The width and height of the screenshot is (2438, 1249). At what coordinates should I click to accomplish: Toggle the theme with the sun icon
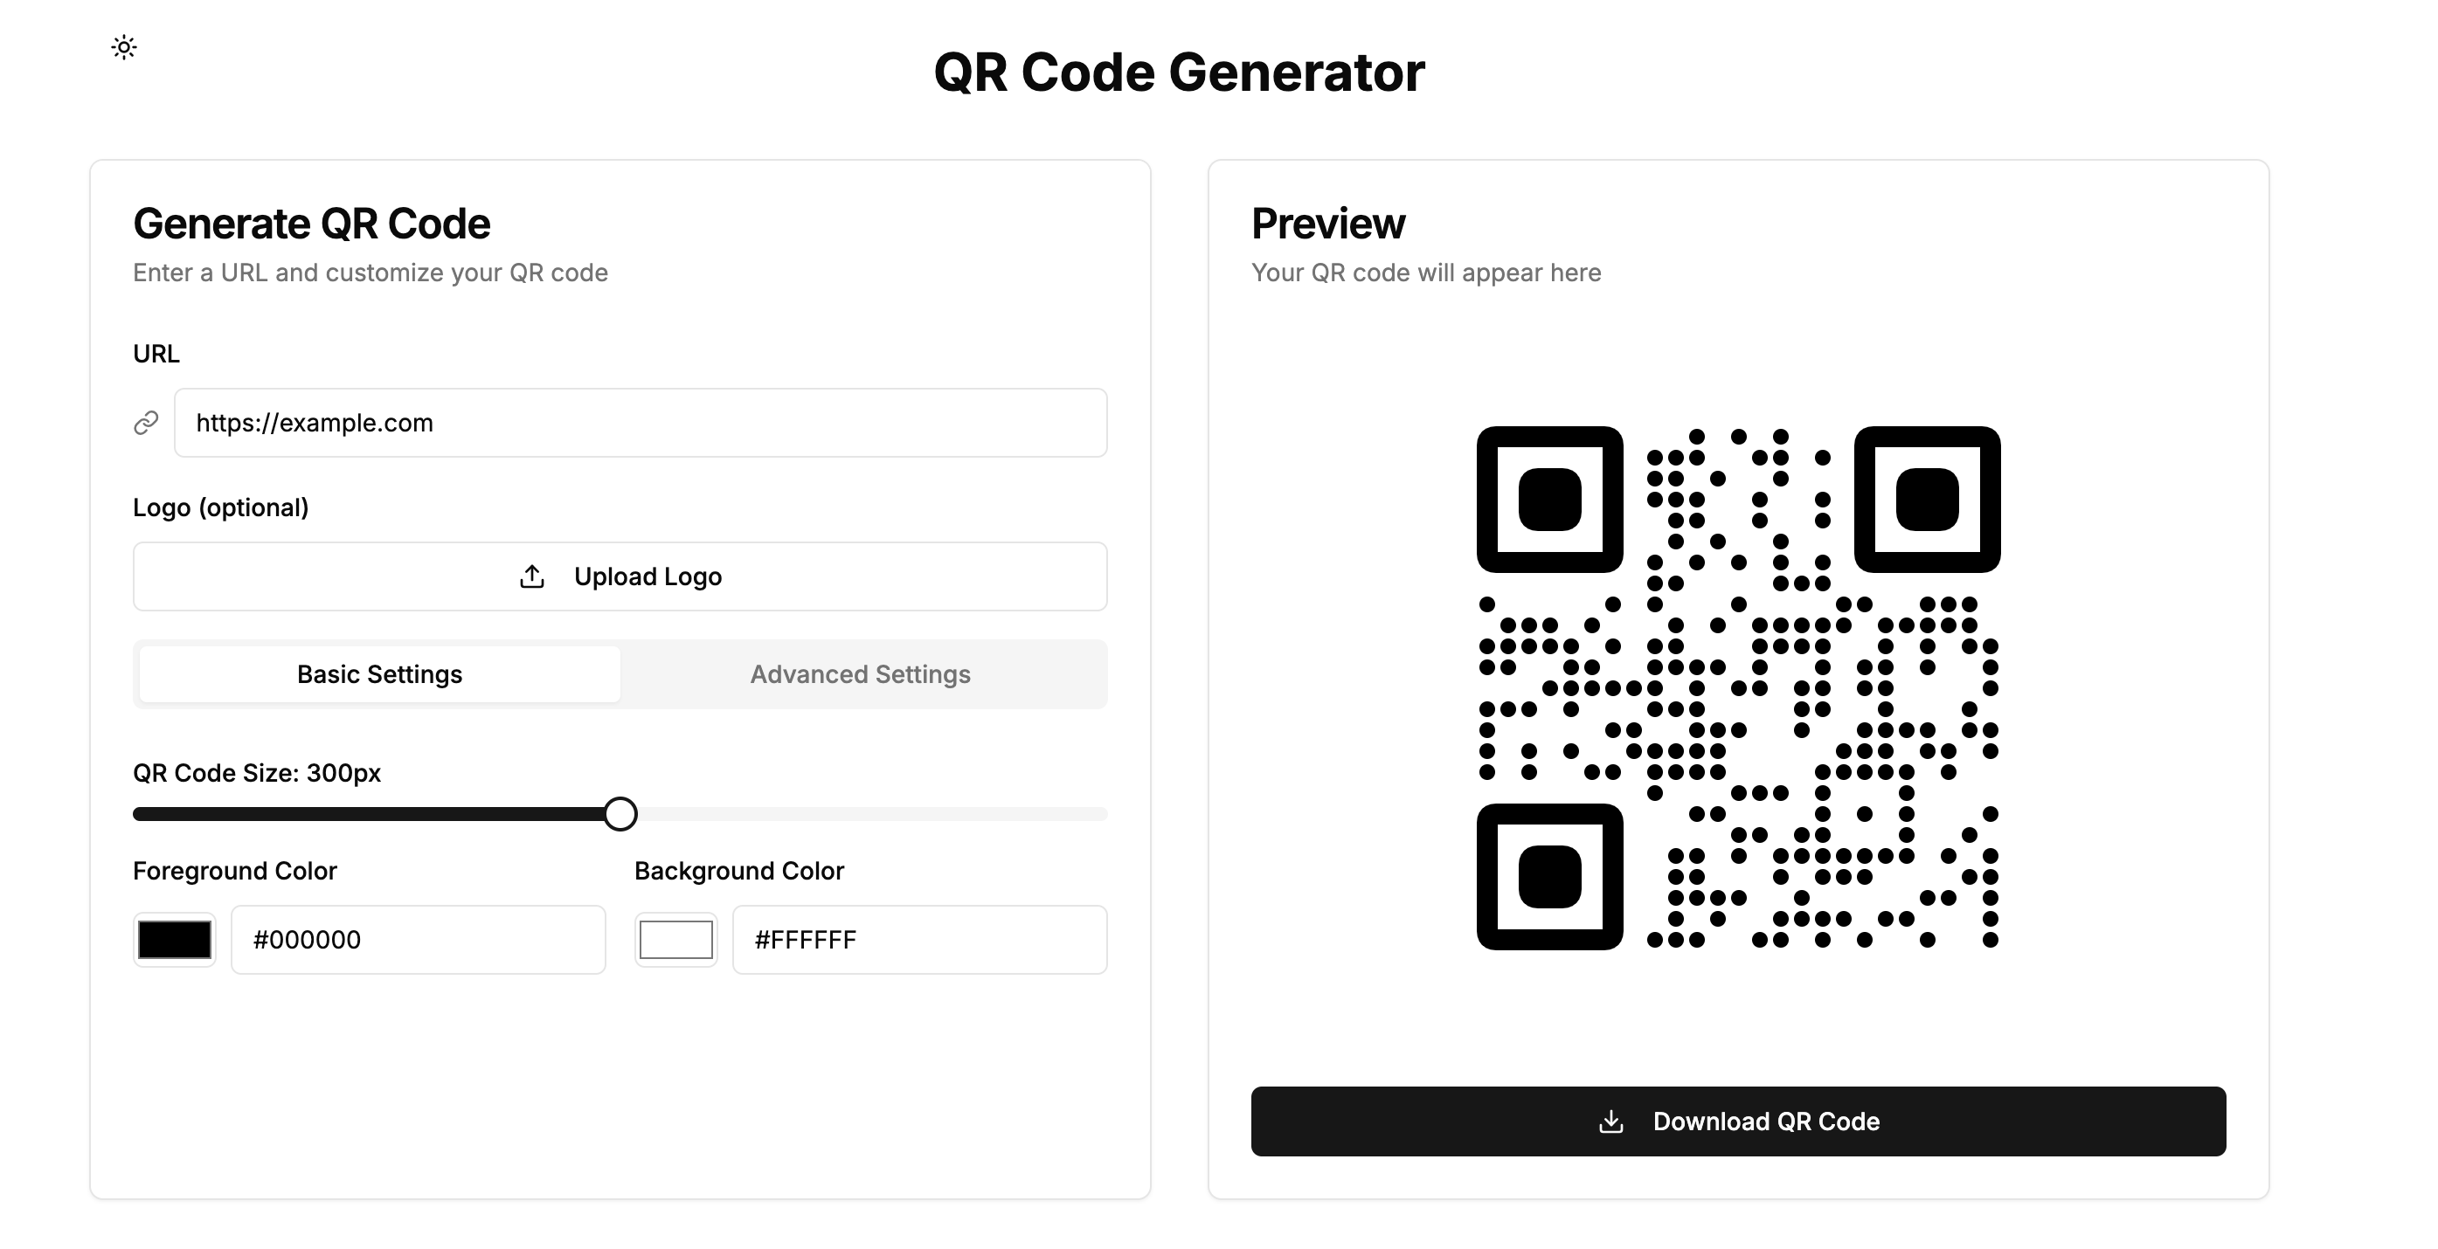click(x=124, y=45)
